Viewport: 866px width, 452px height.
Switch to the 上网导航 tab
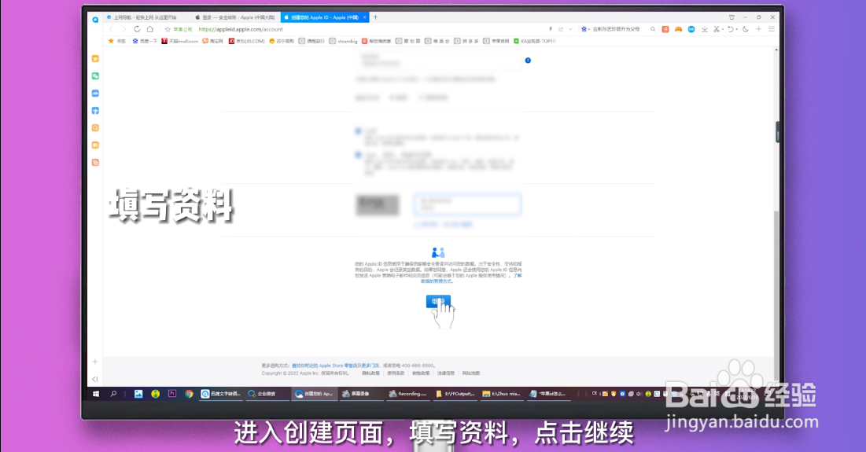pos(148,17)
